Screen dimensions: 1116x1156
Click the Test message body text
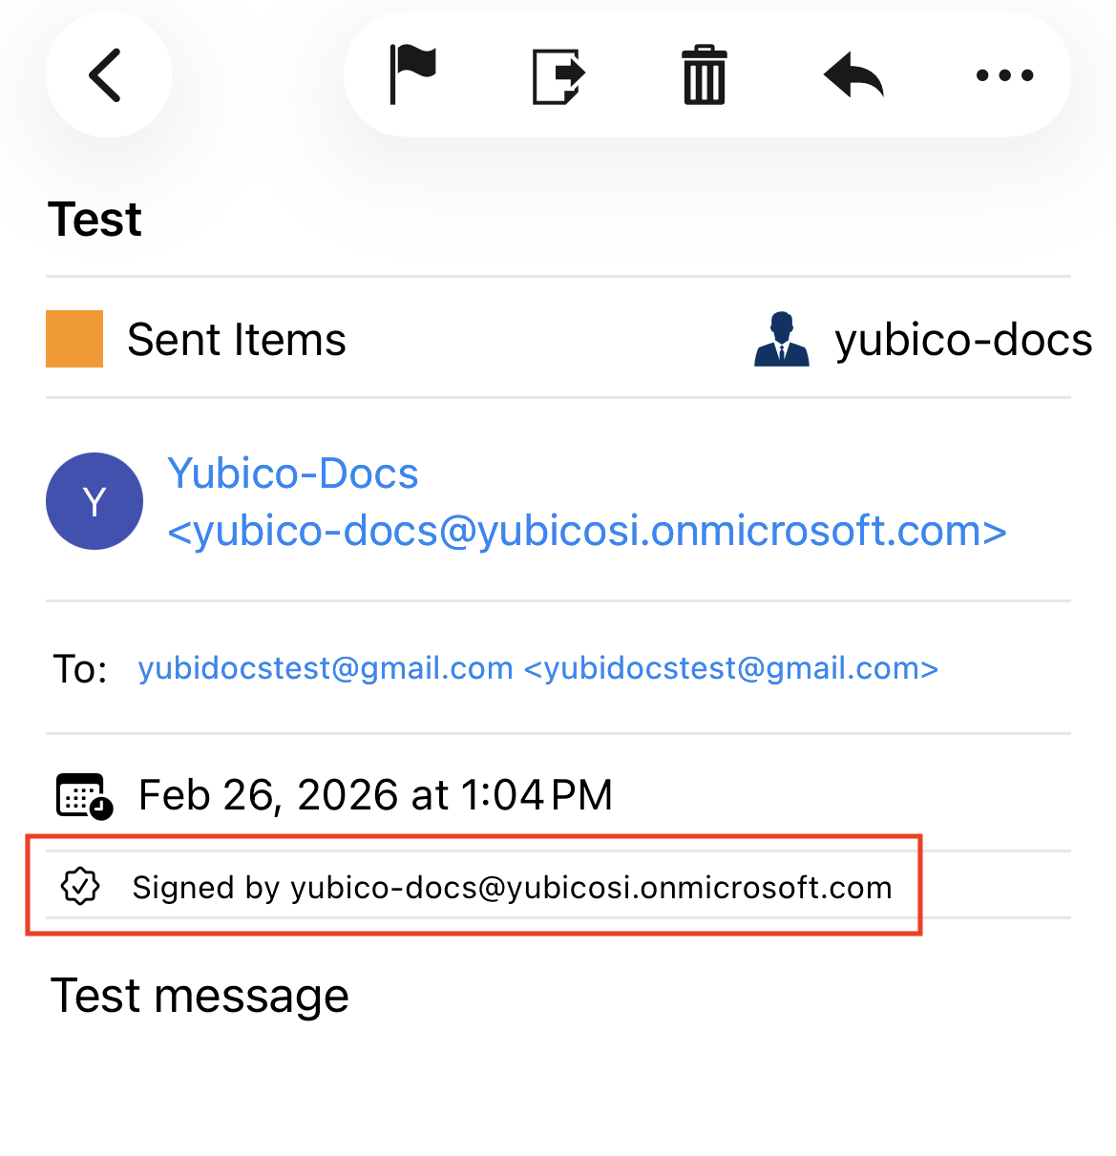[x=200, y=996]
